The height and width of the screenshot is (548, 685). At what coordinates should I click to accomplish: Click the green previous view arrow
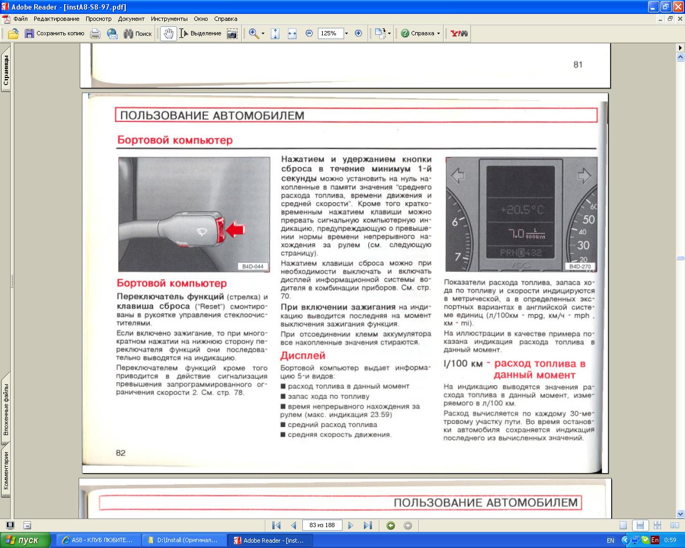tap(391, 526)
